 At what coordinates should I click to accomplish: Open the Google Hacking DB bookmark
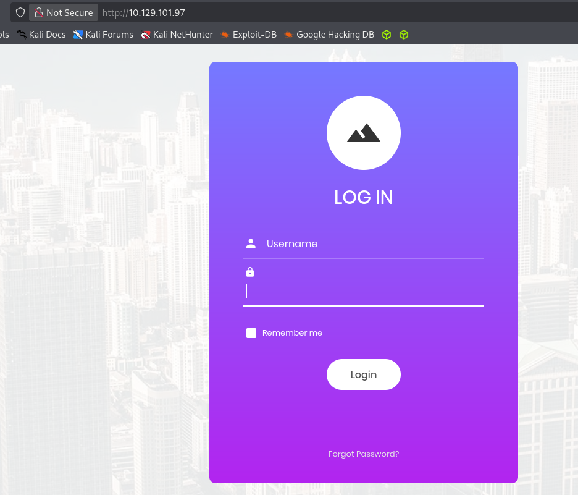tap(329, 35)
